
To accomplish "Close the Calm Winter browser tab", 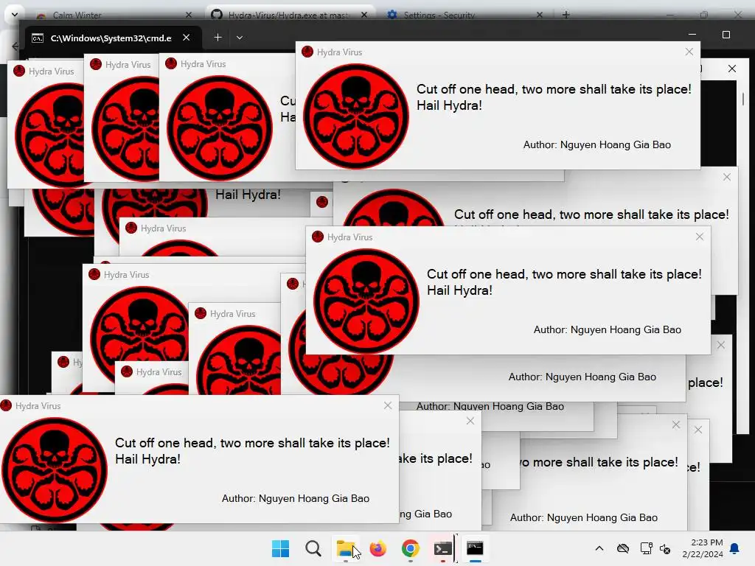I will [x=188, y=15].
